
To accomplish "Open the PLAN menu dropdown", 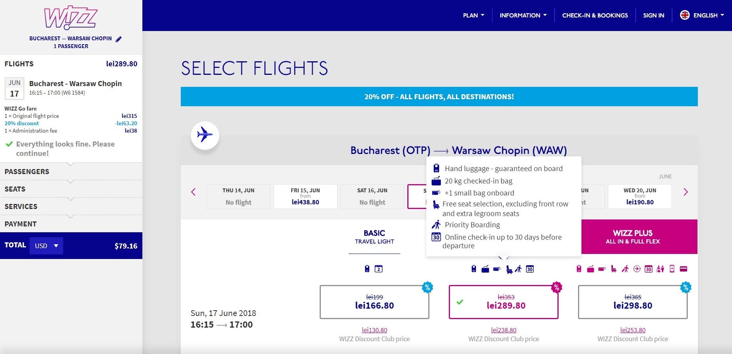I will click(x=473, y=16).
